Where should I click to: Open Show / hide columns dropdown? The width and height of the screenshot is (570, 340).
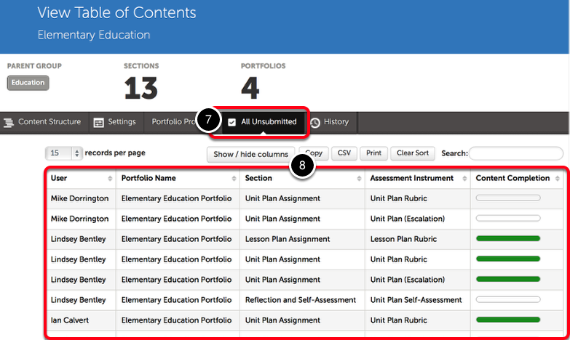251,154
